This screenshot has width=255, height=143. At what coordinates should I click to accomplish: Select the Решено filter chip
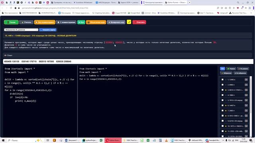231,69
